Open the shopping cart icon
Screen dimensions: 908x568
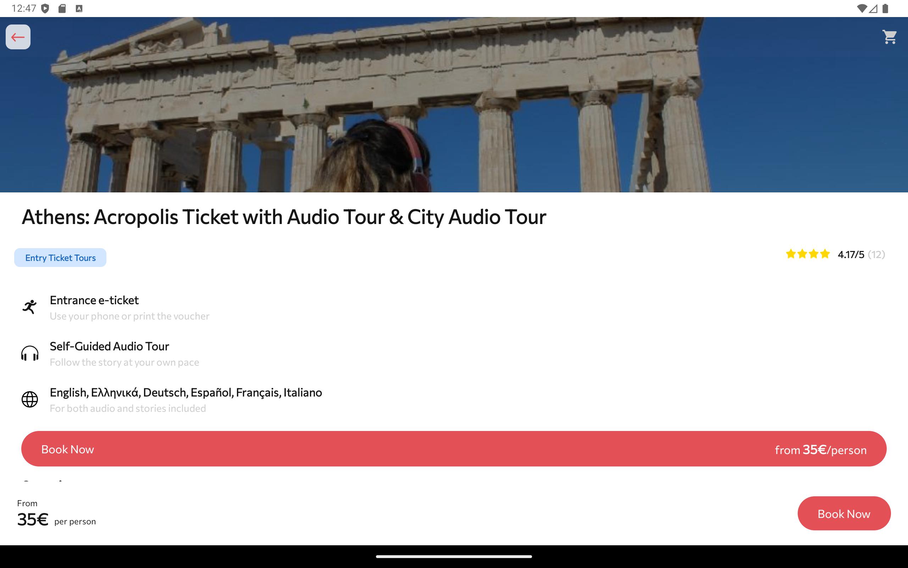[890, 37]
